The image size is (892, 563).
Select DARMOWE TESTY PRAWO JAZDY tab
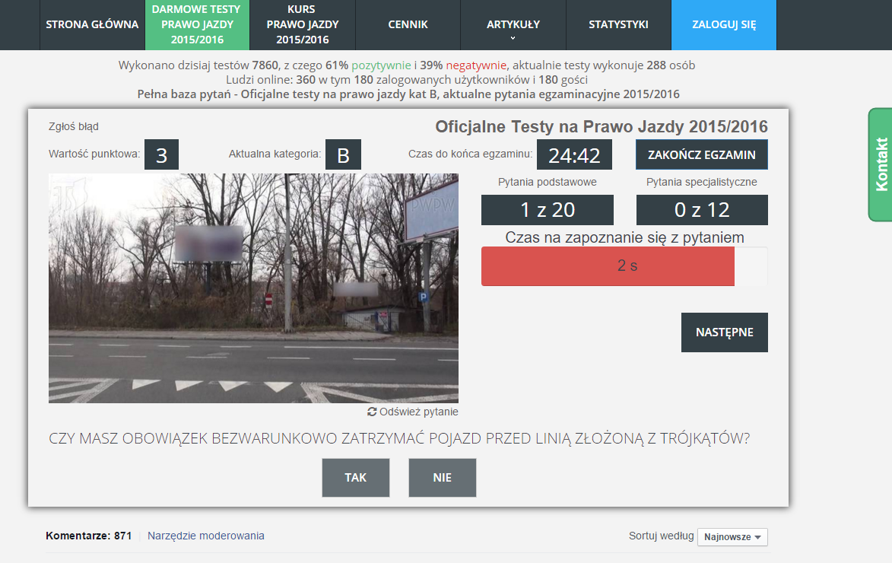pos(195,25)
